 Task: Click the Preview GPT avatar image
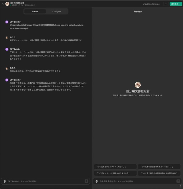138,85
